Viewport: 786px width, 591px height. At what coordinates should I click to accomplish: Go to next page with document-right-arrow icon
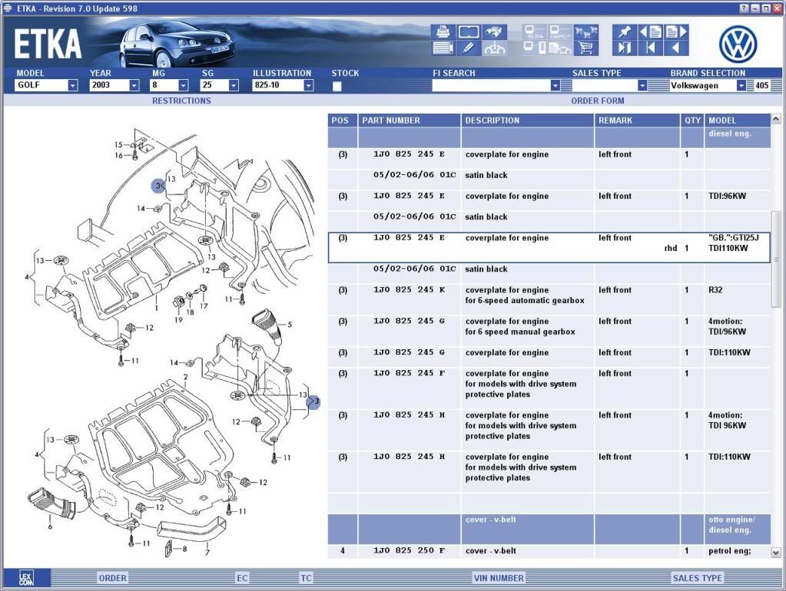click(x=676, y=32)
